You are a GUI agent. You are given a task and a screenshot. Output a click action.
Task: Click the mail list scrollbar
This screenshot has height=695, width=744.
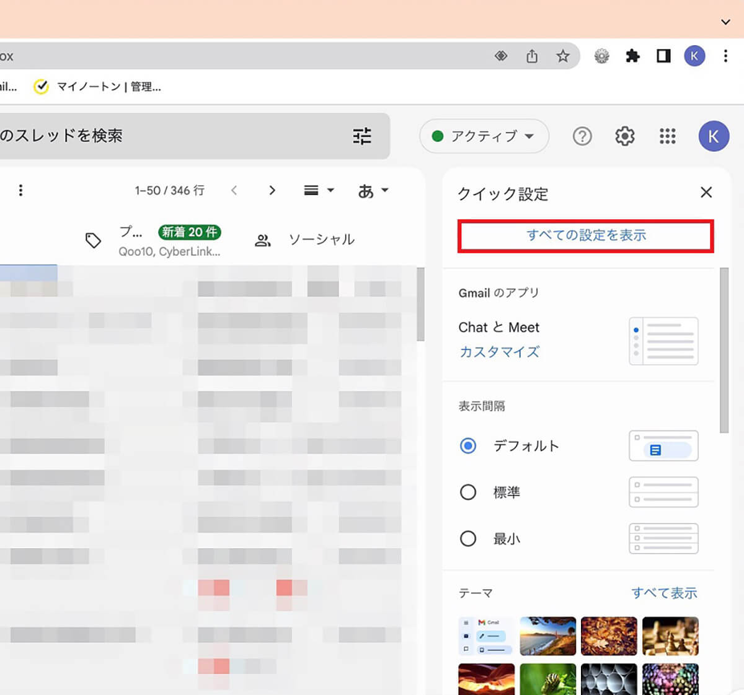pyautogui.click(x=420, y=304)
